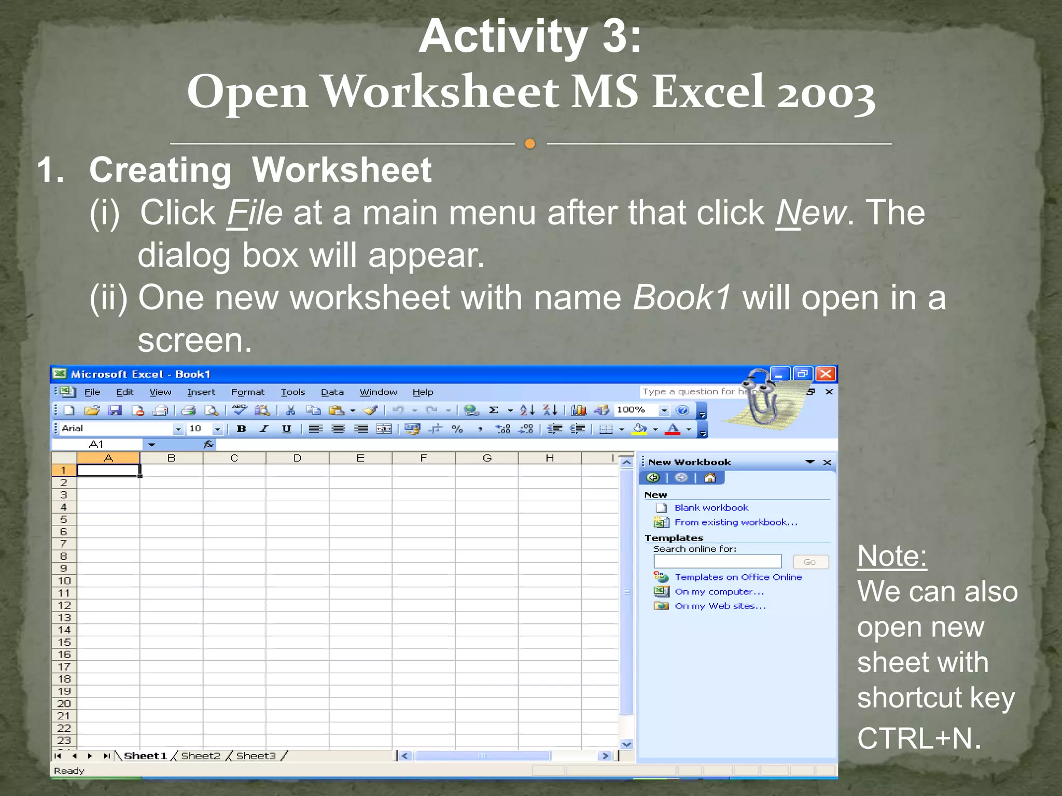Click Merge and Center icon

384,429
